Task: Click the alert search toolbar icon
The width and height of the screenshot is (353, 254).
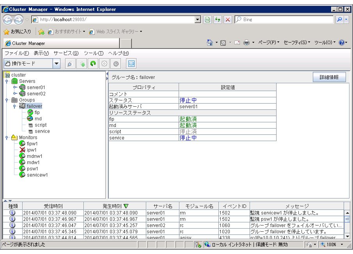Action: click(70, 64)
